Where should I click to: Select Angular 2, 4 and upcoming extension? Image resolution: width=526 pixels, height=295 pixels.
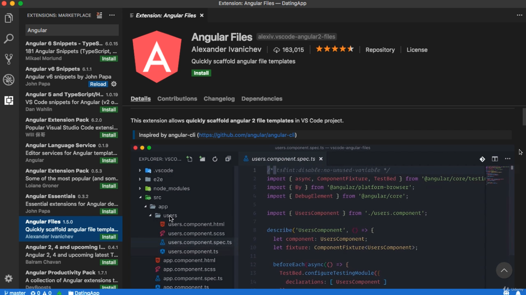click(71, 255)
